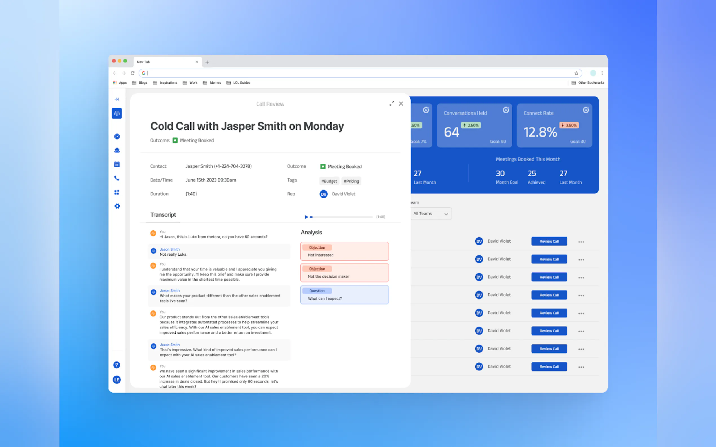Click the phone calls sidebar icon
This screenshot has width=716, height=447.
pos(117,178)
